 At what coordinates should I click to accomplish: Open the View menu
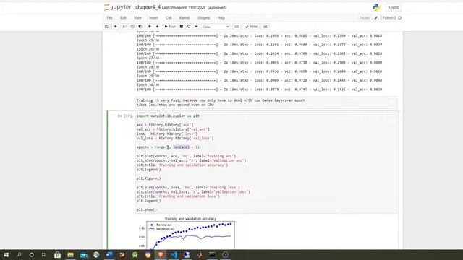tap(137, 17)
